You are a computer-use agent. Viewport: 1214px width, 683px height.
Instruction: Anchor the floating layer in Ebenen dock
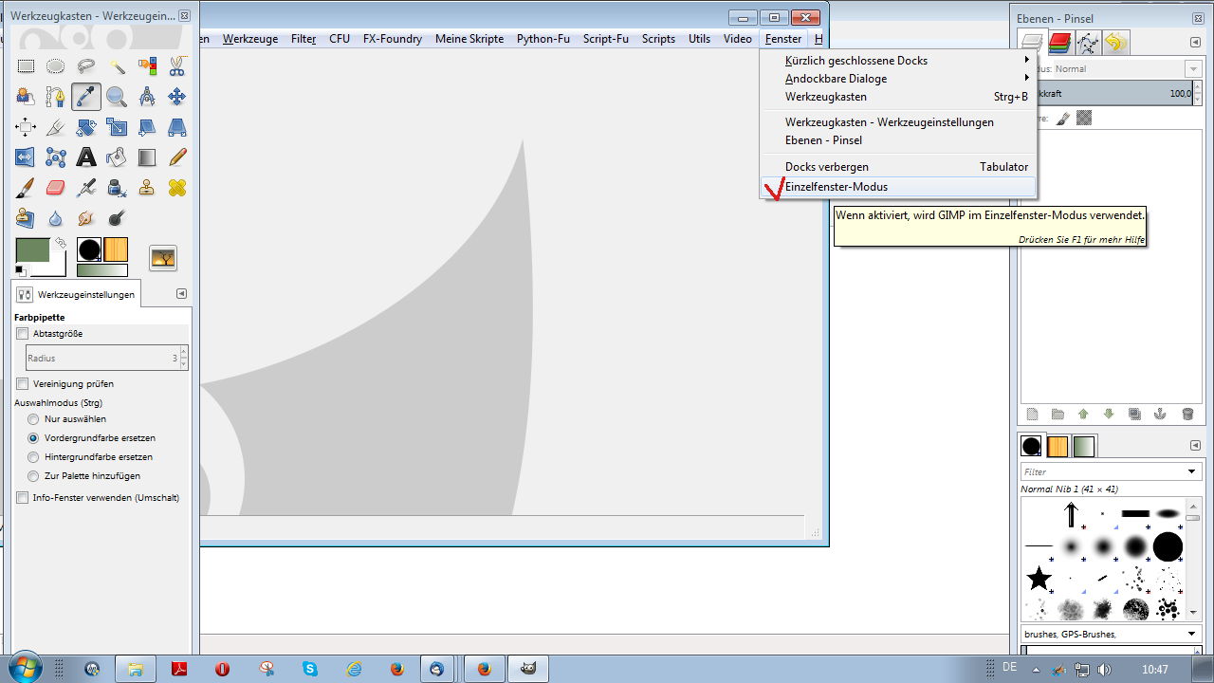(x=1159, y=415)
